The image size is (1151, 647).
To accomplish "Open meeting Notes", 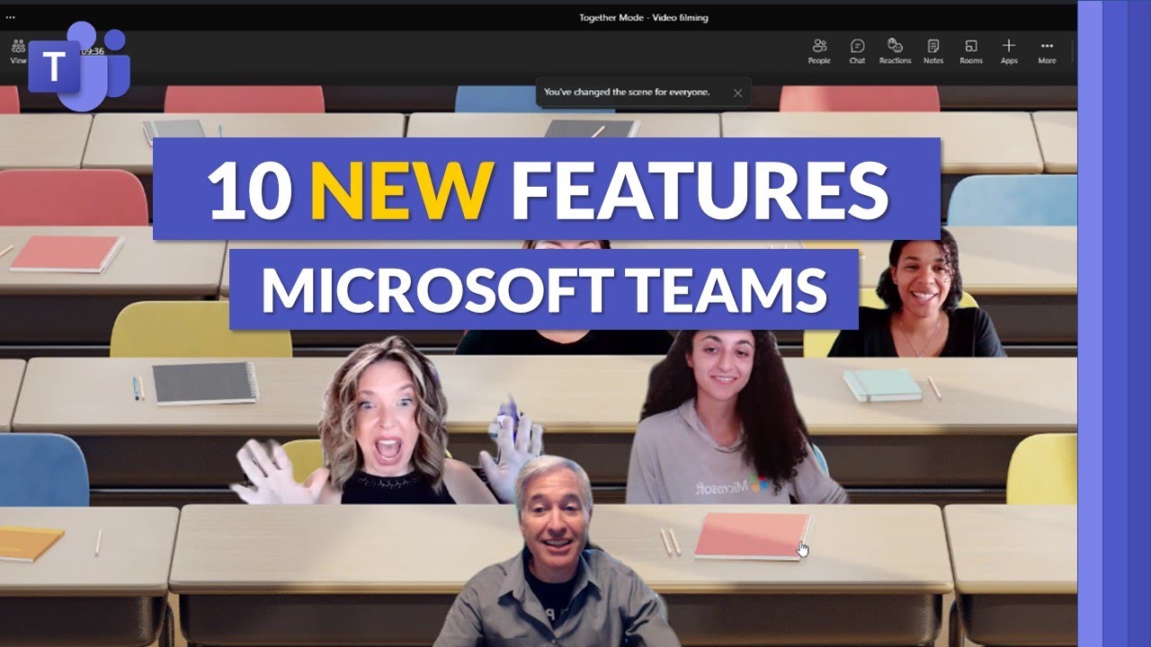I will coord(933,51).
